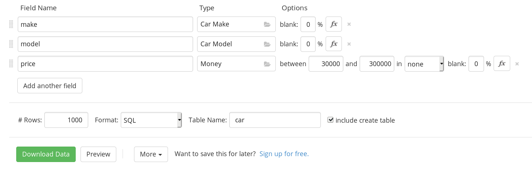Click the number of rows field
The image size is (532, 169).
(66, 120)
